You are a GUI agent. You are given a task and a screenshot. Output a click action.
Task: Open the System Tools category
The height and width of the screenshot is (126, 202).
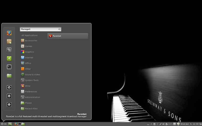point(30,80)
